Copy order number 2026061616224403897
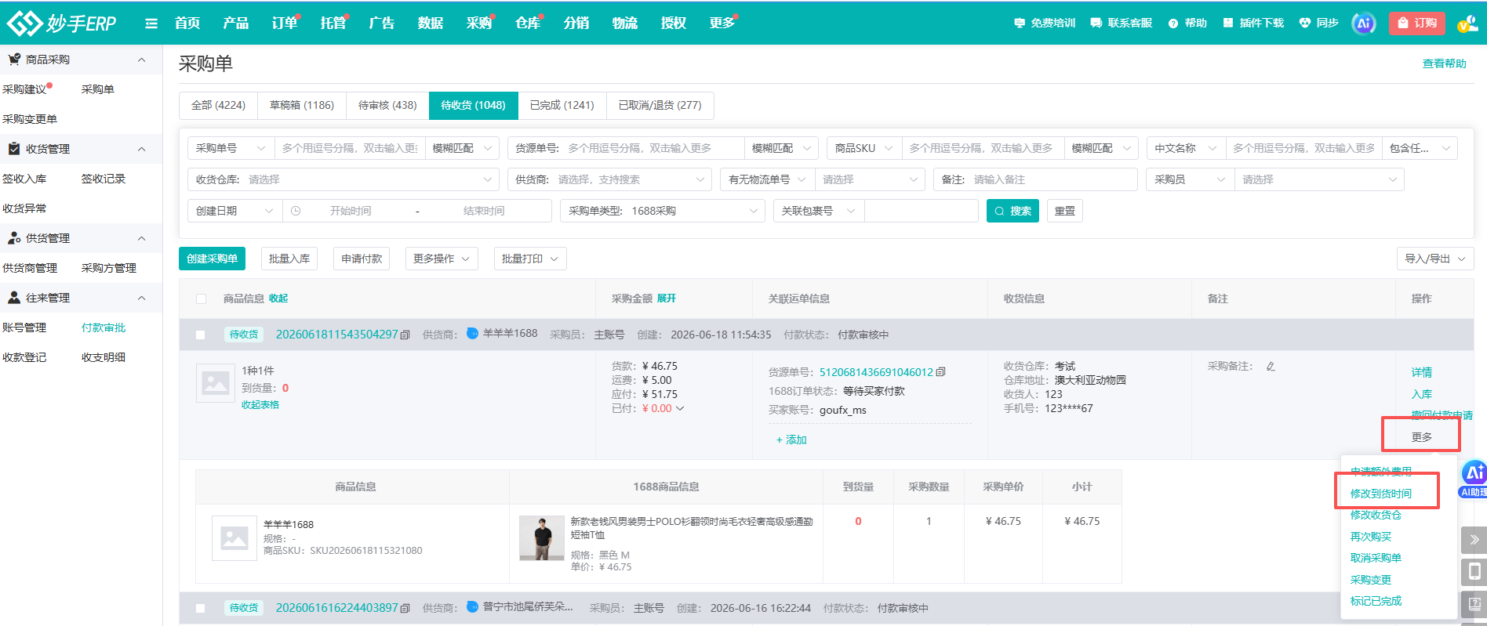This screenshot has height=626, width=1487. click(x=405, y=608)
